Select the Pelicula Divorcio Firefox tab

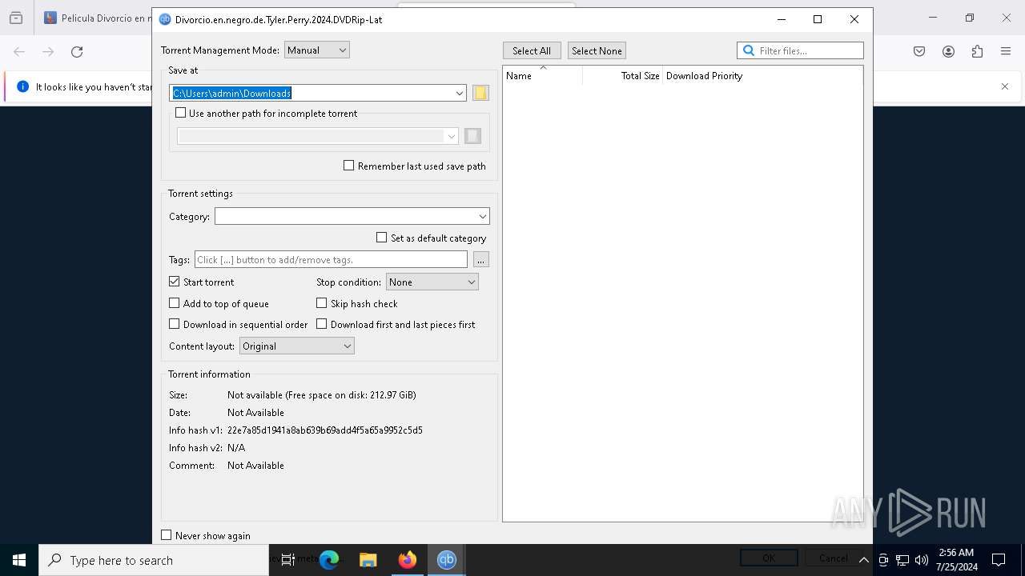[96, 18]
